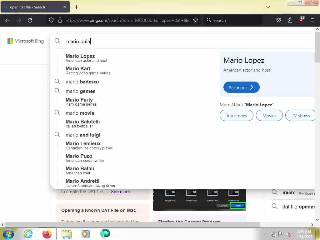320x240 pixels.
Task: Click the horizontal scrollbar at page bottom
Action: pyautogui.click(x=132, y=225)
